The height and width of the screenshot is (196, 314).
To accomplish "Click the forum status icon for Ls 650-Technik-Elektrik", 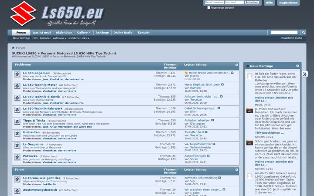I will [17, 98].
